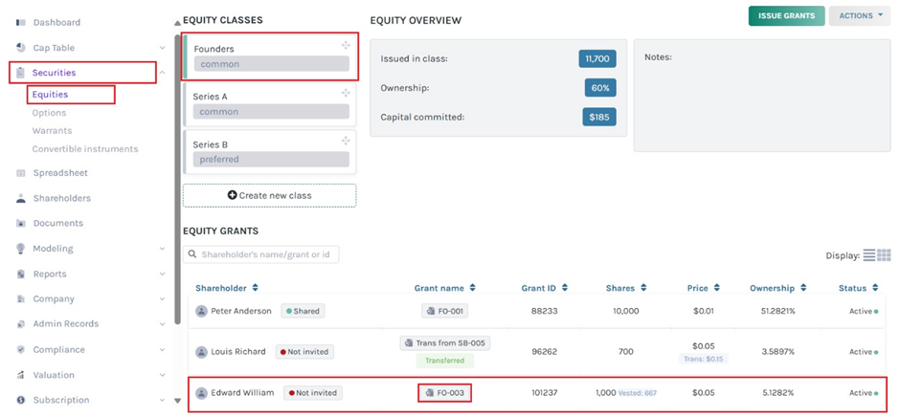This screenshot has width=900, height=417.
Task: Expand the Reports sidebar section
Action: pyautogui.click(x=162, y=274)
